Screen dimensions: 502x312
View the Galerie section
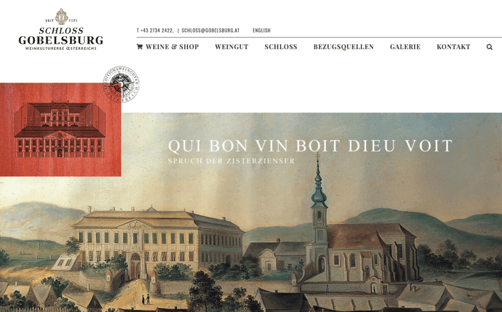(405, 47)
